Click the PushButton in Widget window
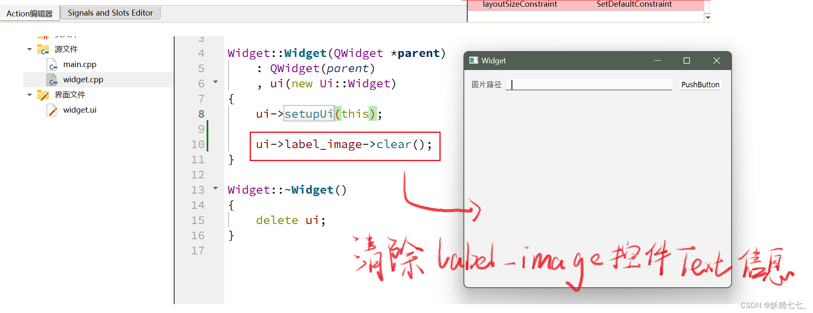This screenshot has width=813, height=313. point(700,84)
